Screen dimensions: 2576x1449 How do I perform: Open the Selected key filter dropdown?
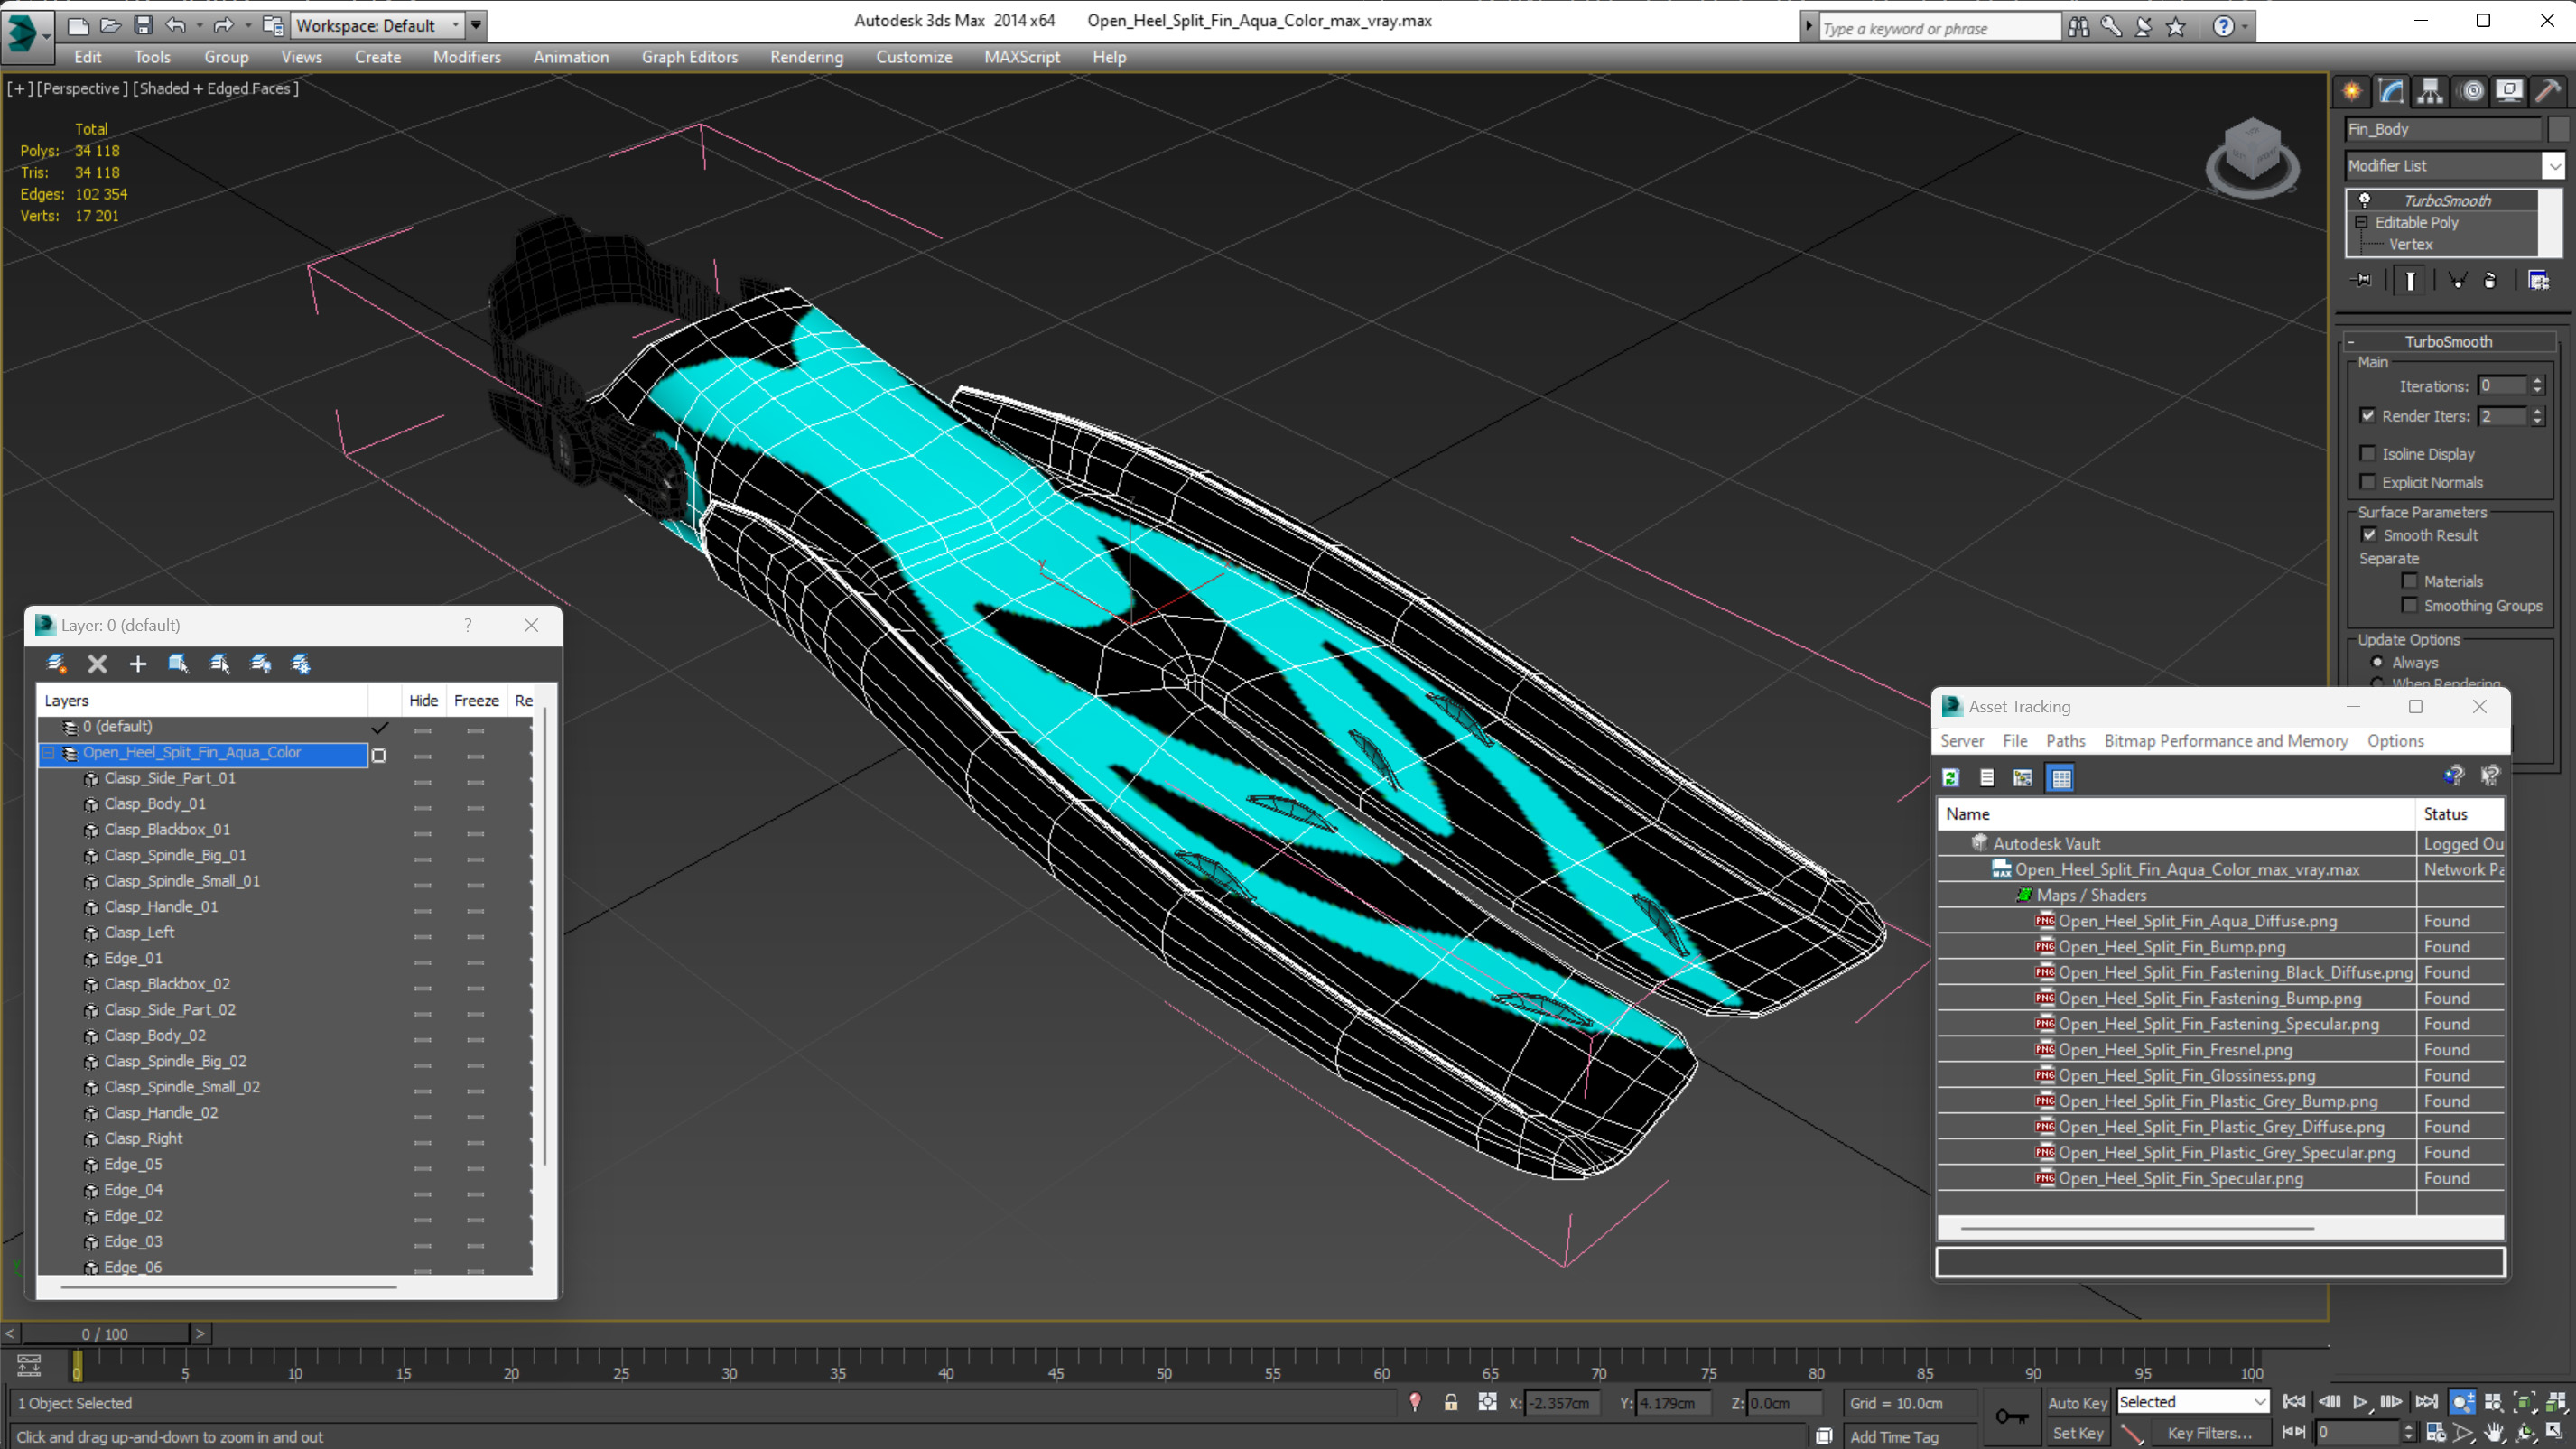coord(2192,1402)
